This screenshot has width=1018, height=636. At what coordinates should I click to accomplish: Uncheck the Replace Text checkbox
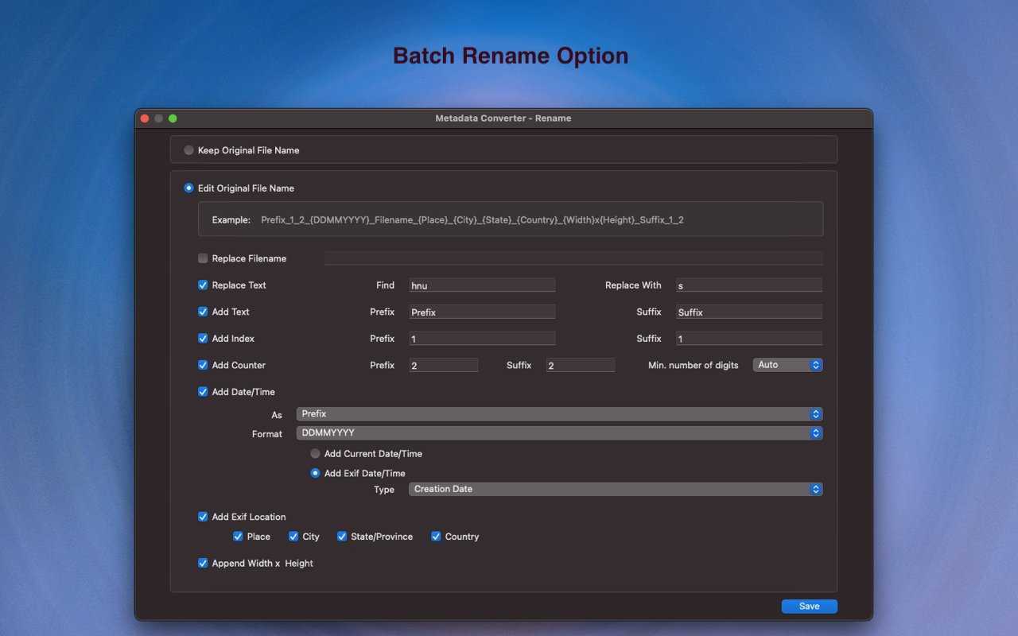tap(203, 285)
